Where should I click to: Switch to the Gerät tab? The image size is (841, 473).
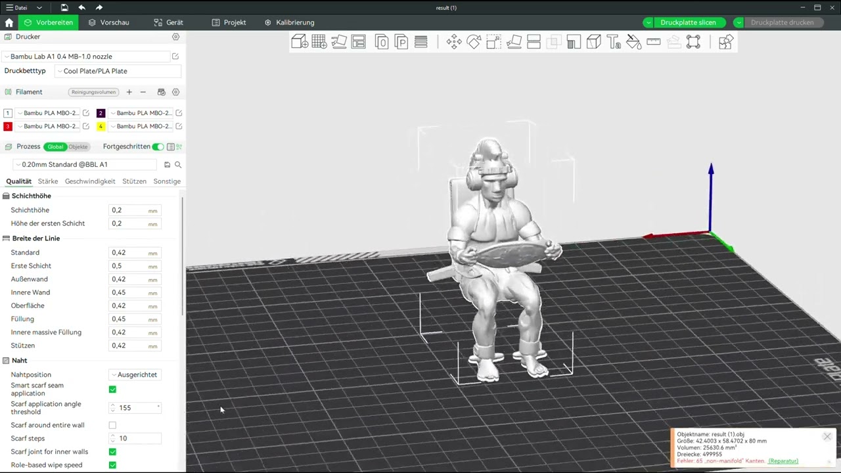pos(168,22)
